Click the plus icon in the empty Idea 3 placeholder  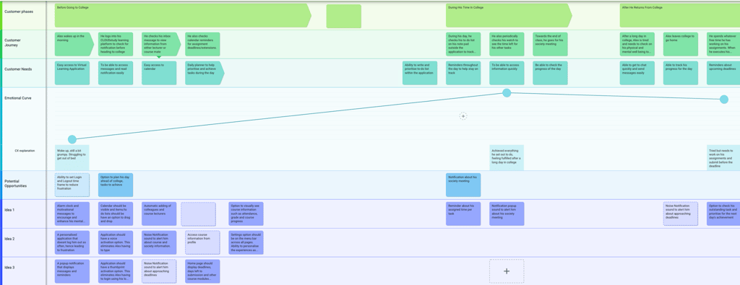tap(507, 271)
